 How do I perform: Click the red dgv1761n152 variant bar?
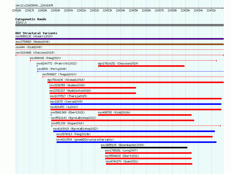[141, 66]
